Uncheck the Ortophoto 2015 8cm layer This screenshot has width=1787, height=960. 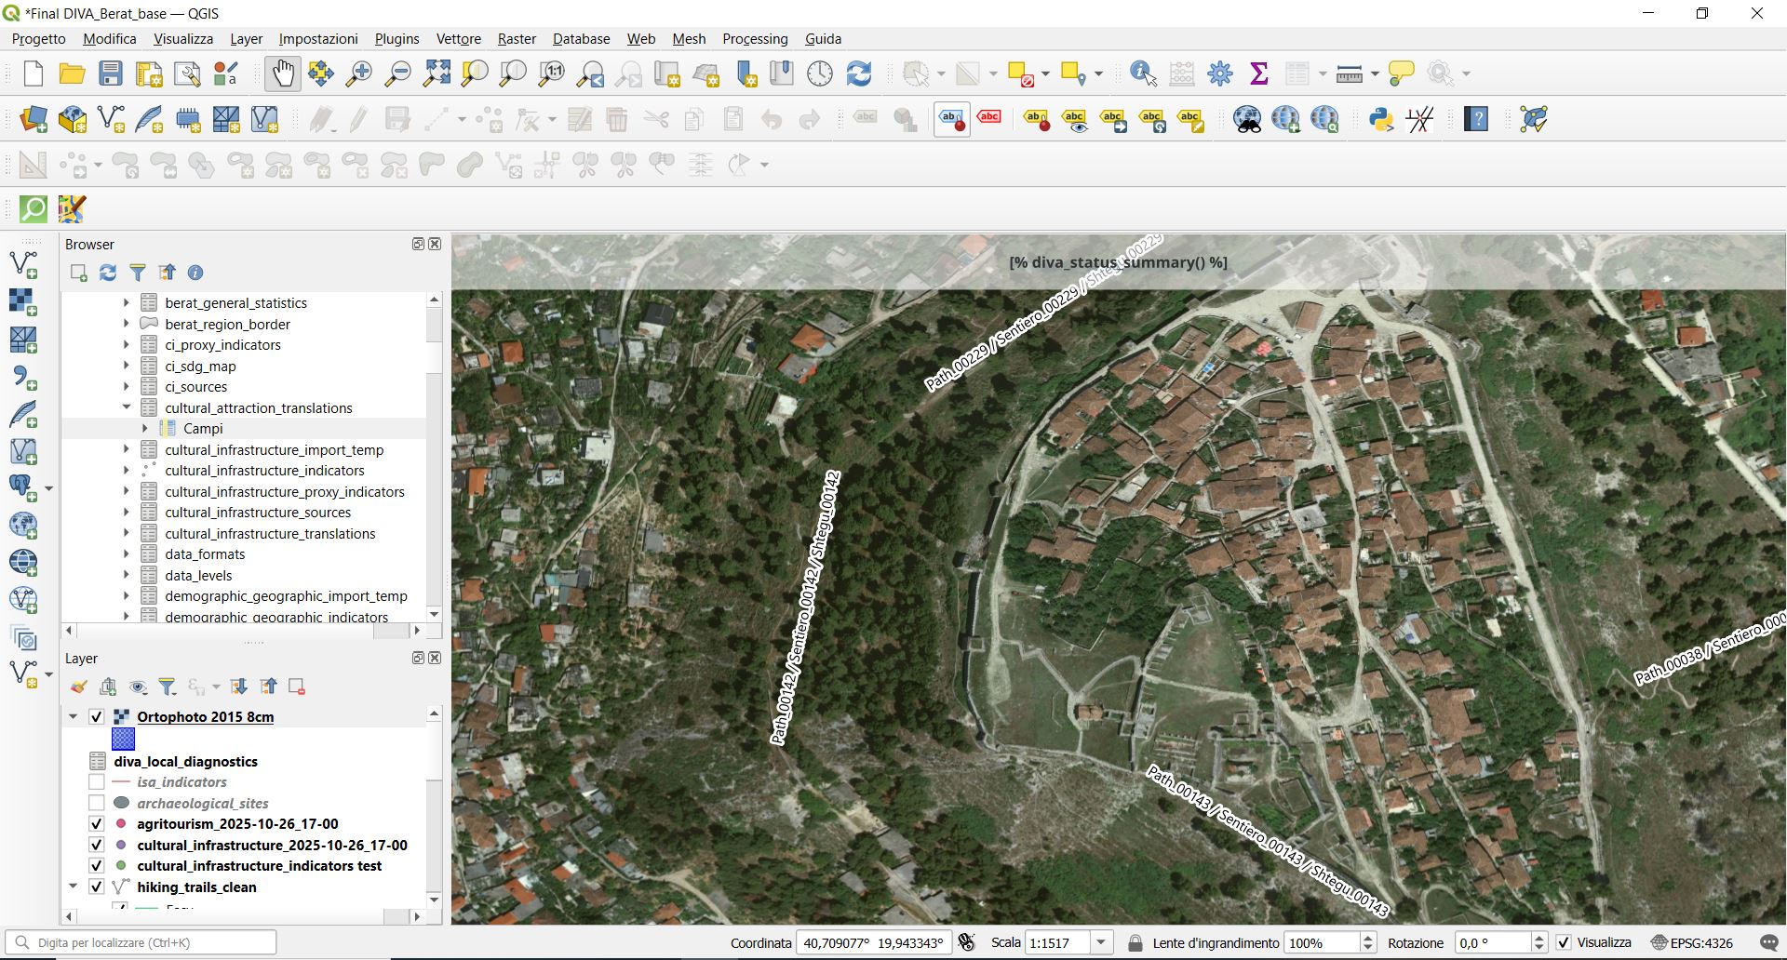(x=96, y=717)
